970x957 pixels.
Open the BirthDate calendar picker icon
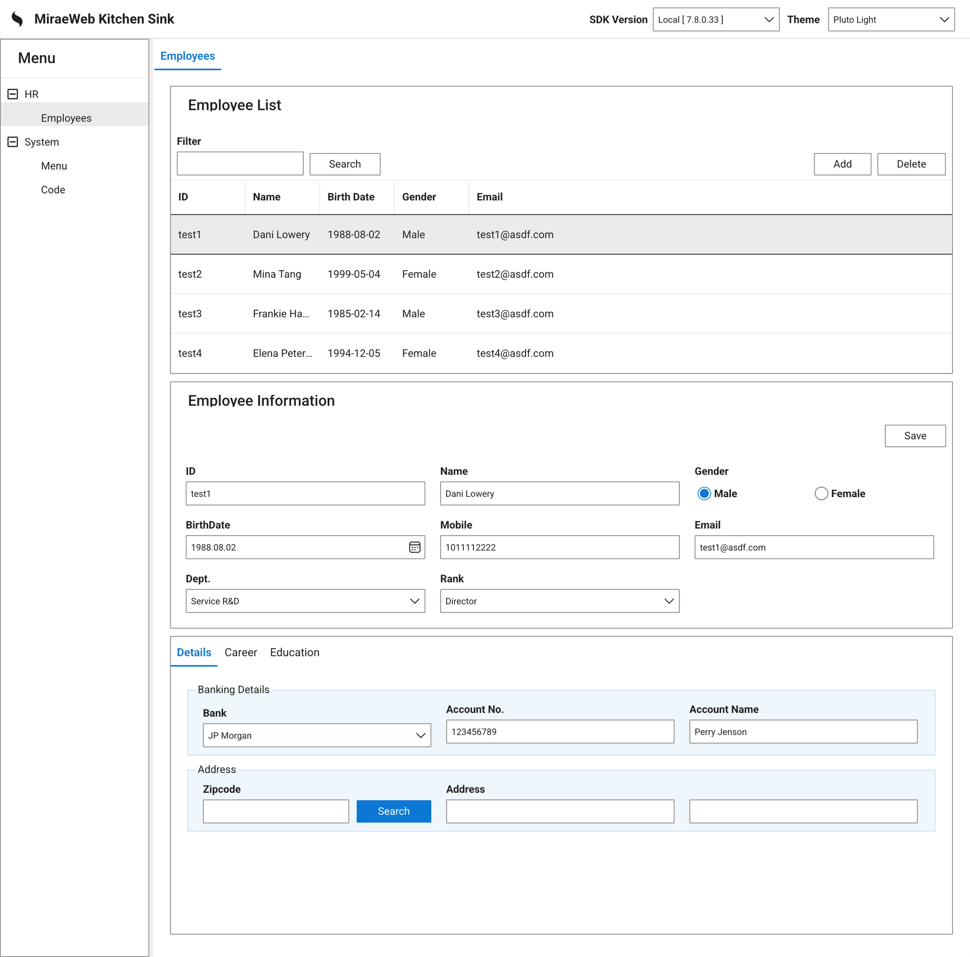[x=414, y=547]
